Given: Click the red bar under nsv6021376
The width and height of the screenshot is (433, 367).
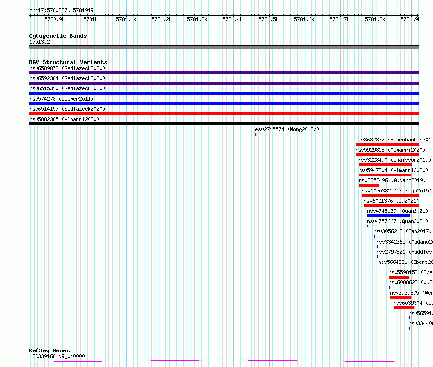Looking at the screenshot, I should click(x=392, y=206).
